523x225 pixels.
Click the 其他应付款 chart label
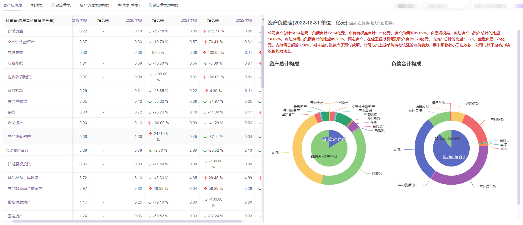(488, 187)
